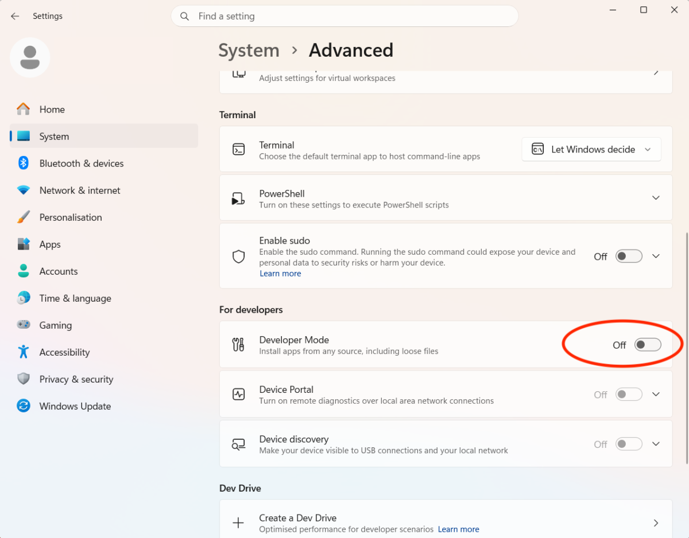Click the System breadcrumb link
689x538 pixels.
tap(249, 50)
